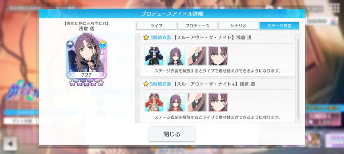View the red jacket outfit thumbnail
Viewport: 344px width, 154px height.
pyautogui.click(x=154, y=102)
